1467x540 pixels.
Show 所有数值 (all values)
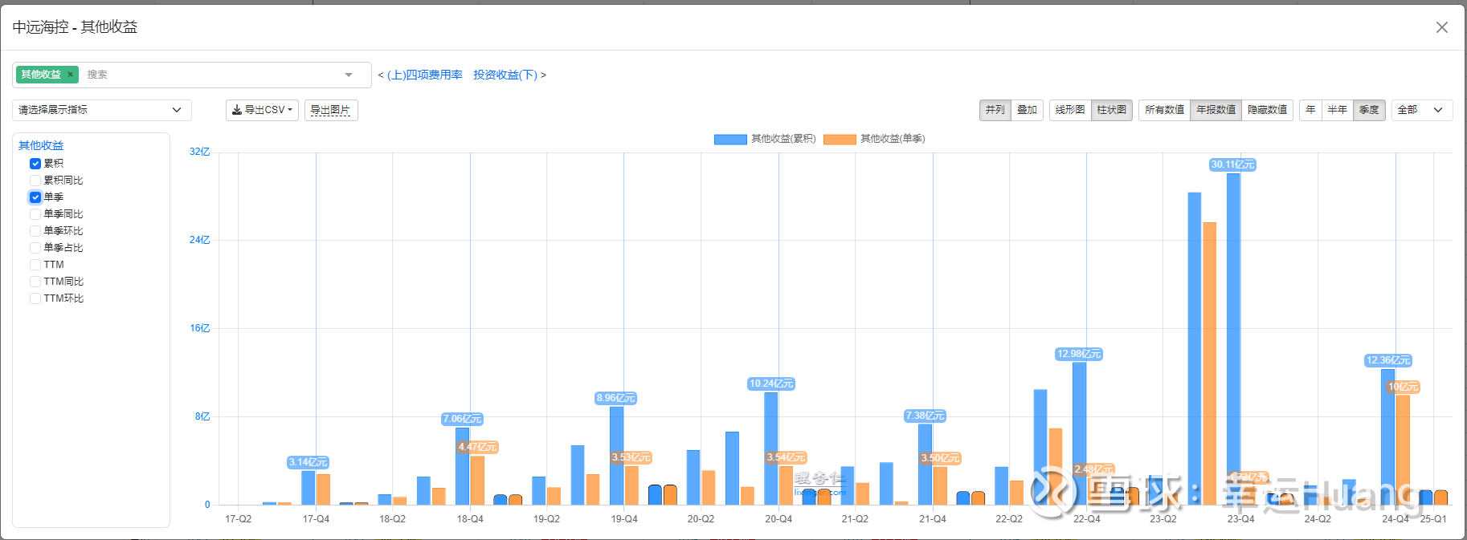(x=1164, y=110)
